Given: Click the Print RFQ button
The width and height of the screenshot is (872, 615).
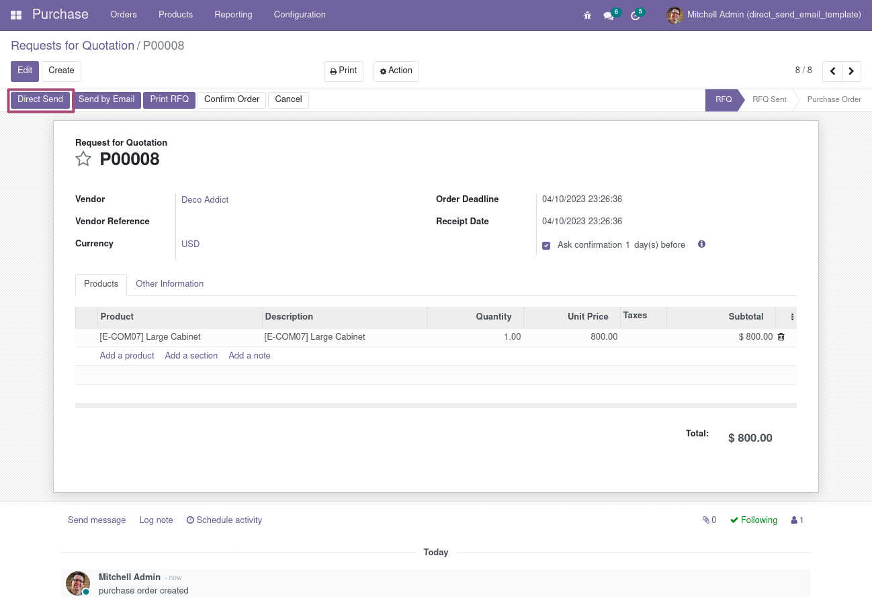Looking at the screenshot, I should point(169,100).
